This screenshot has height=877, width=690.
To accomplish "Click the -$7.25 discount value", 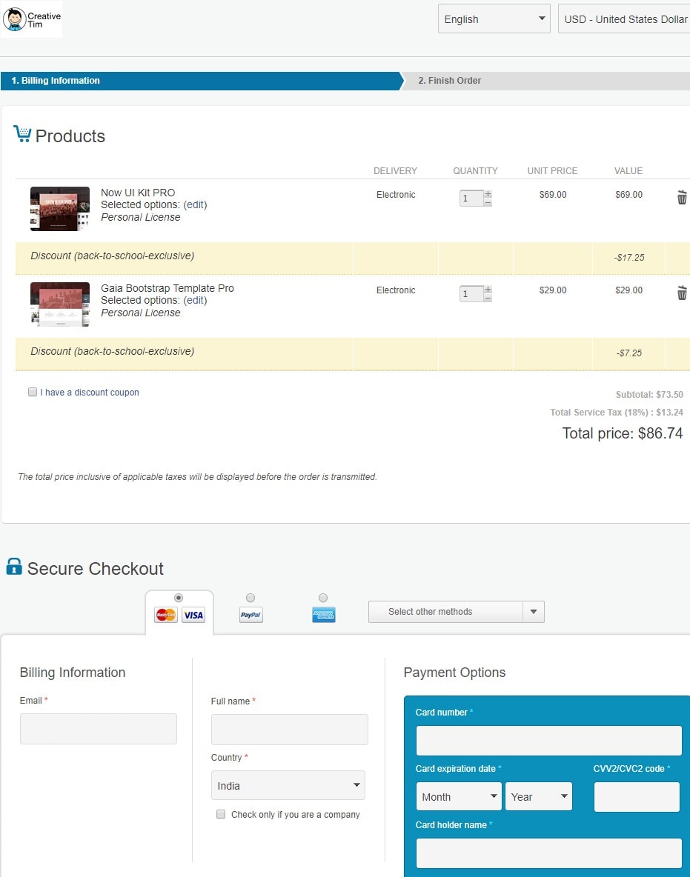I will point(629,353).
